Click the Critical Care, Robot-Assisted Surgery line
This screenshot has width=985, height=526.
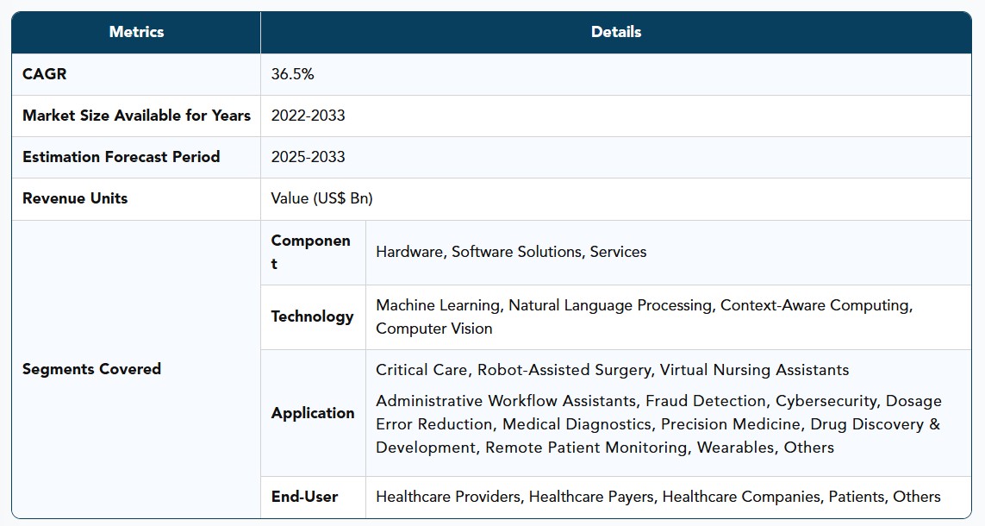click(x=612, y=370)
